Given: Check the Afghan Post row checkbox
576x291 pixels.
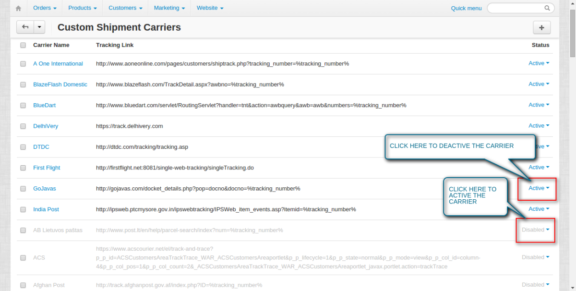Looking at the screenshot, I should coord(23,285).
